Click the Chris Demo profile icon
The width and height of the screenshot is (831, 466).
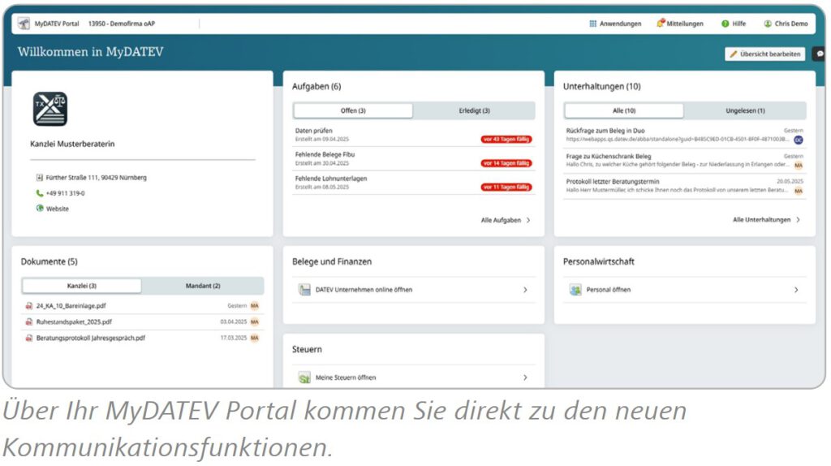click(x=768, y=24)
